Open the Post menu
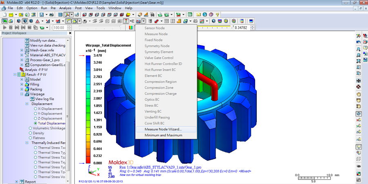 click(x=78, y=8)
